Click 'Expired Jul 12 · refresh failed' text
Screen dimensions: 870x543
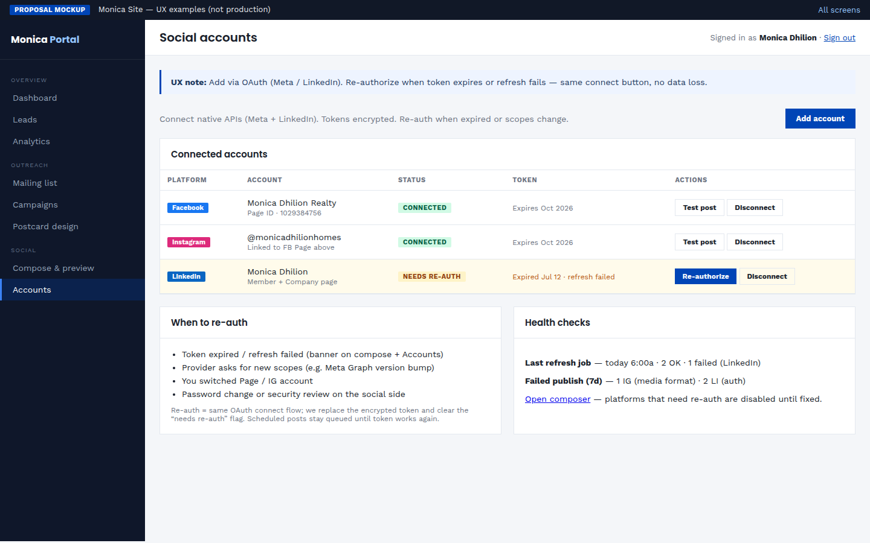point(563,277)
